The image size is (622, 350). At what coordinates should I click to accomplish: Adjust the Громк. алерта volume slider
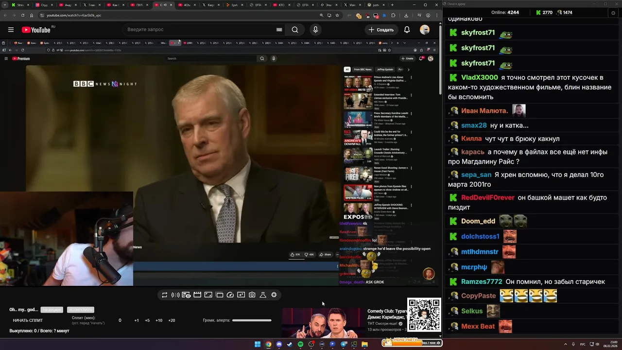coord(252,320)
